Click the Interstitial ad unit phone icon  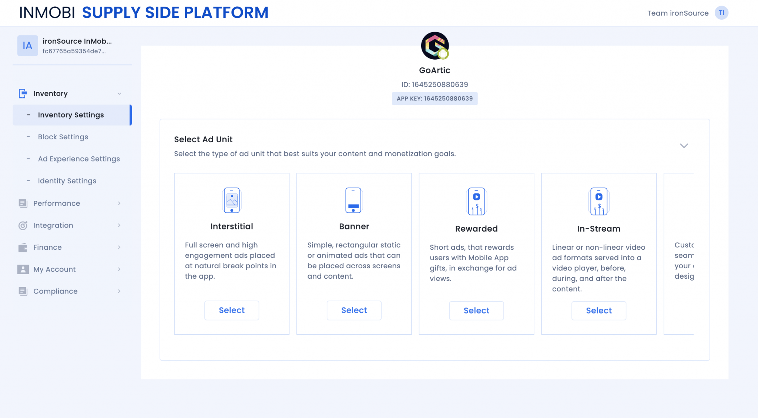click(232, 200)
